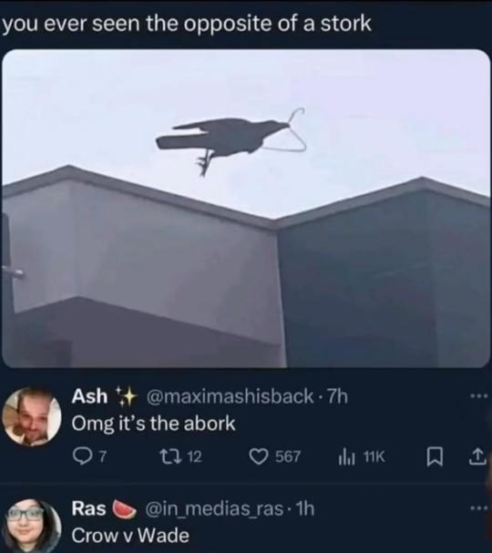Click the display name Ras
Screen dimensions: 492x553
pyautogui.click(x=89, y=508)
